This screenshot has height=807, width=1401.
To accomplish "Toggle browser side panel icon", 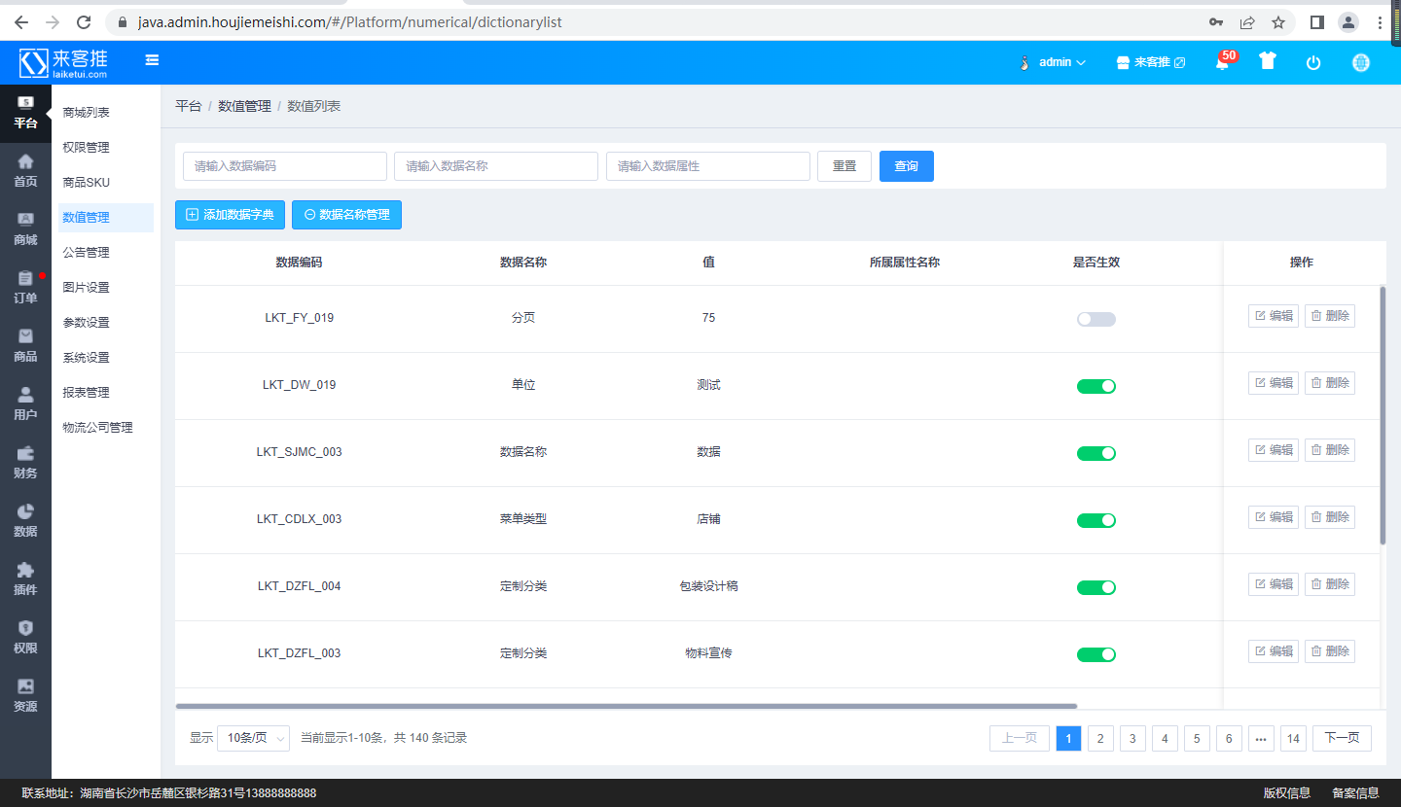I will [x=1316, y=21].
